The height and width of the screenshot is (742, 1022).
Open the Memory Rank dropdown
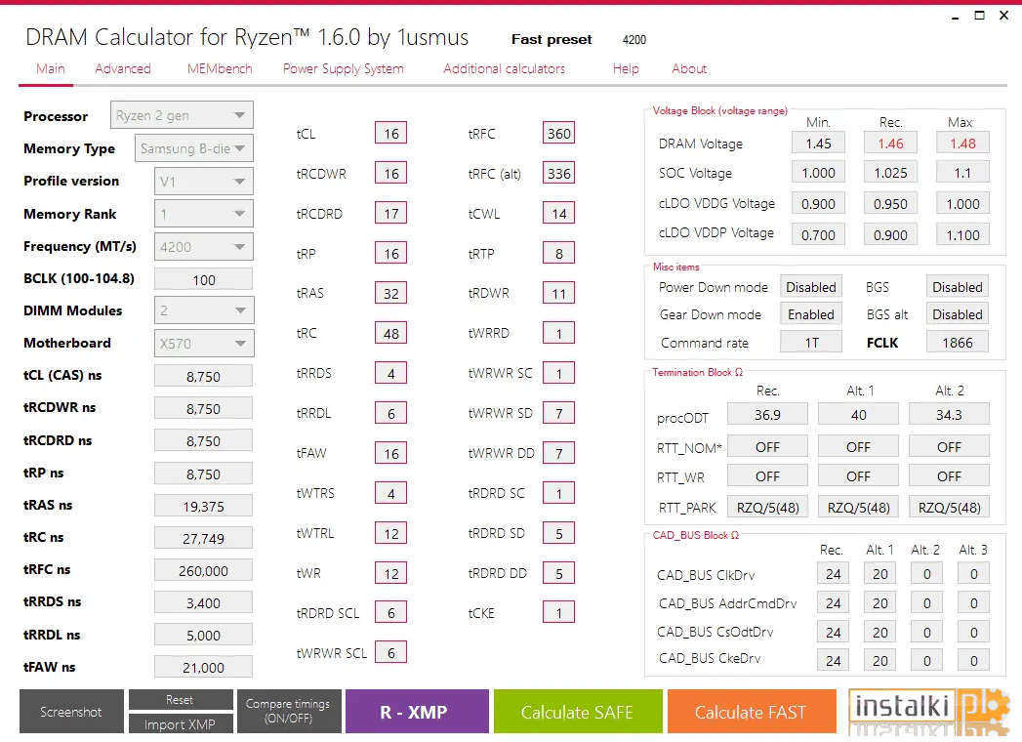(x=204, y=214)
